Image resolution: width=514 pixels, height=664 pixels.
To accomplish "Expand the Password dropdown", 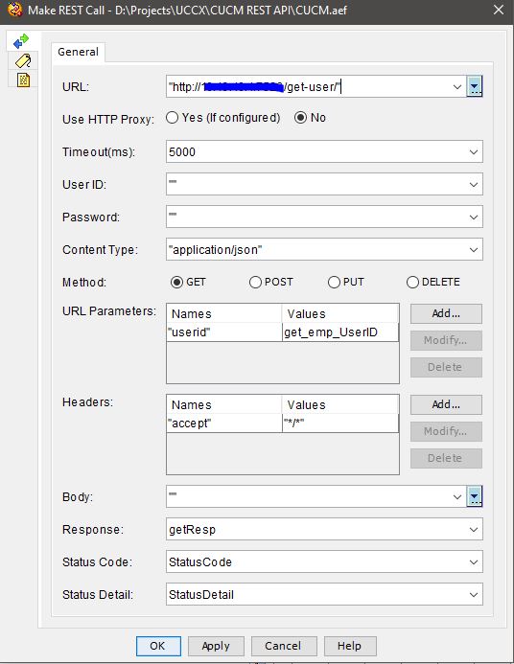I will pos(474,218).
